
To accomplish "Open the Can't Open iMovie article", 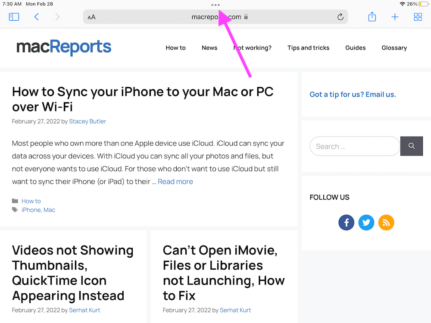I will pos(224,273).
